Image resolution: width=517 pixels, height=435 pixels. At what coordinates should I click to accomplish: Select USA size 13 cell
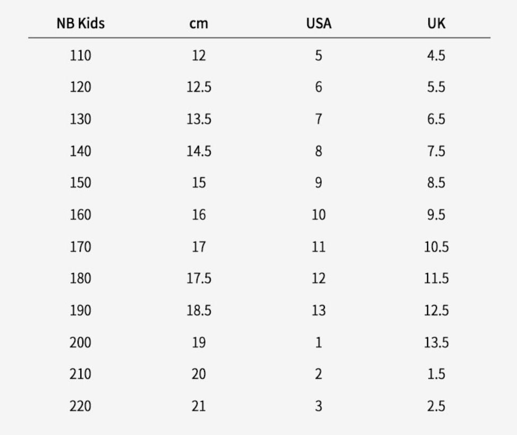[318, 310]
